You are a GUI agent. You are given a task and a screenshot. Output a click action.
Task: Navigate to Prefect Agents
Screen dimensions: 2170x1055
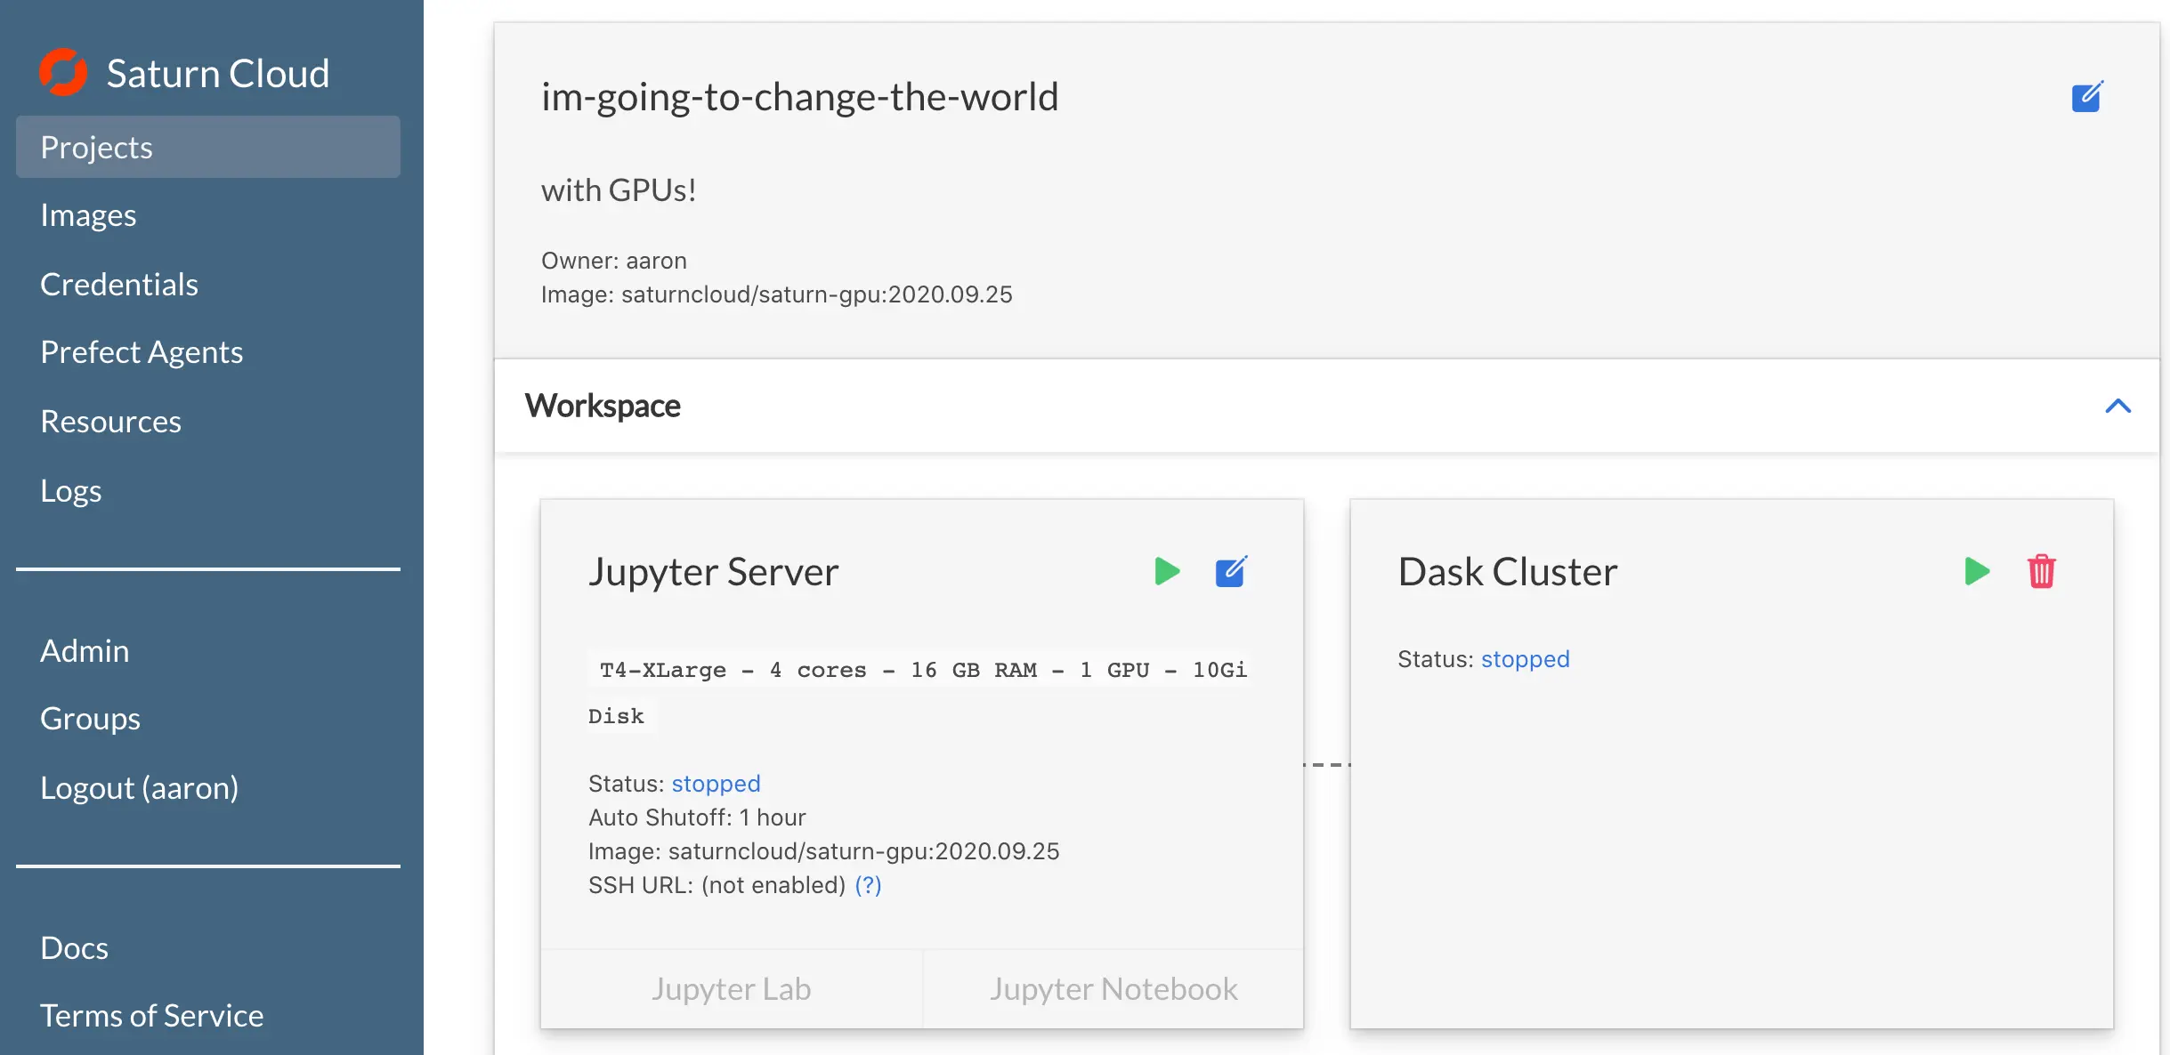click(x=142, y=352)
